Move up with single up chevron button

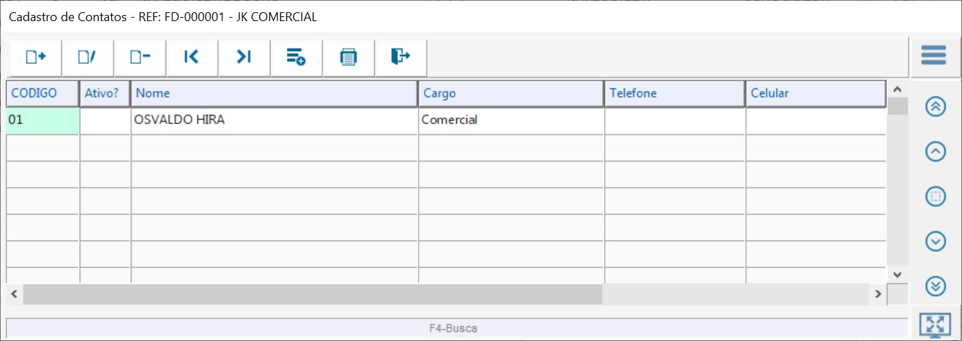pyautogui.click(x=935, y=152)
